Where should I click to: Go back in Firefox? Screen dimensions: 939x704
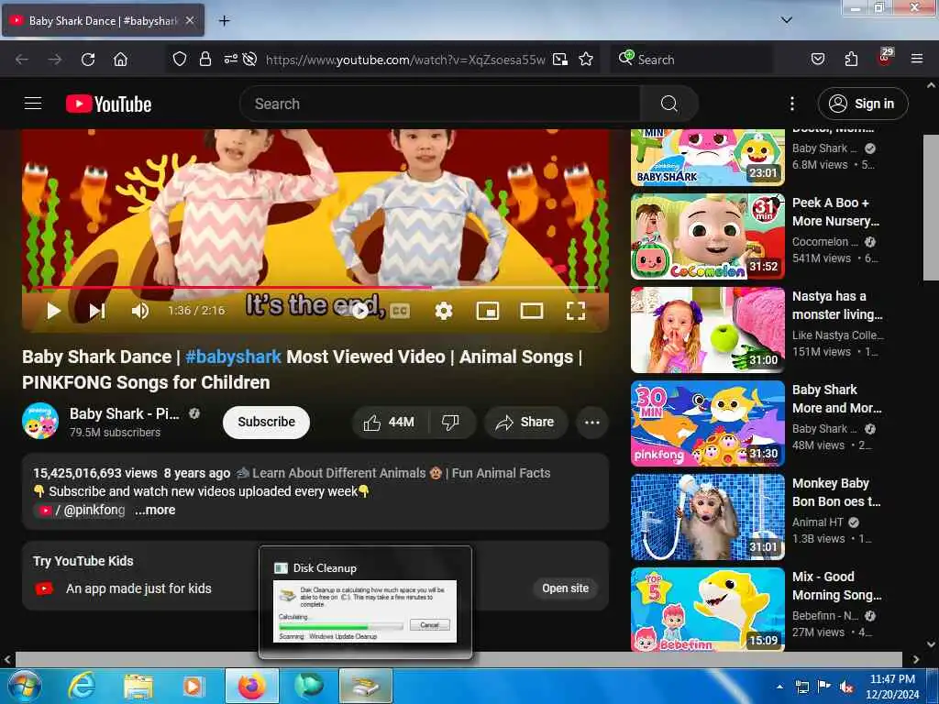click(22, 60)
